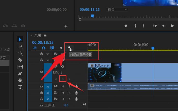Viewport: 178px width, 111px height.
Task: Select the Track Select Forward tool
Action: 20,46
